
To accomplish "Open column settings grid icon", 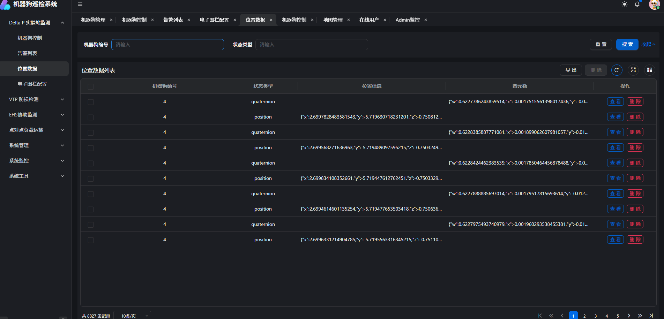I will click(650, 70).
